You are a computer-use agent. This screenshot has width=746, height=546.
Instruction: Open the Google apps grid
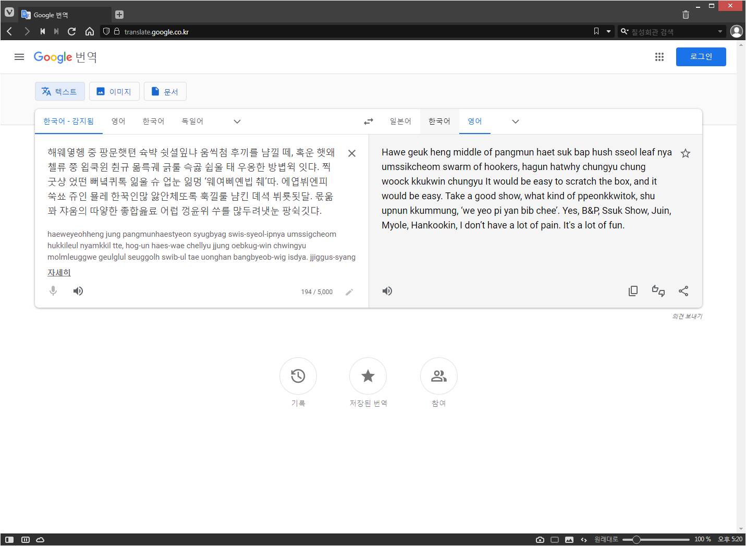pos(659,57)
